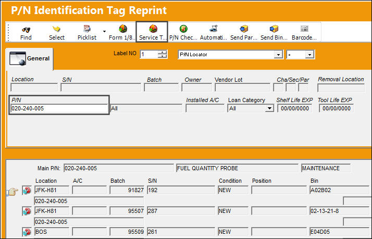This screenshot has height=239, width=372.
Task: Click the part icon for batch 91827
Action: coord(27,191)
